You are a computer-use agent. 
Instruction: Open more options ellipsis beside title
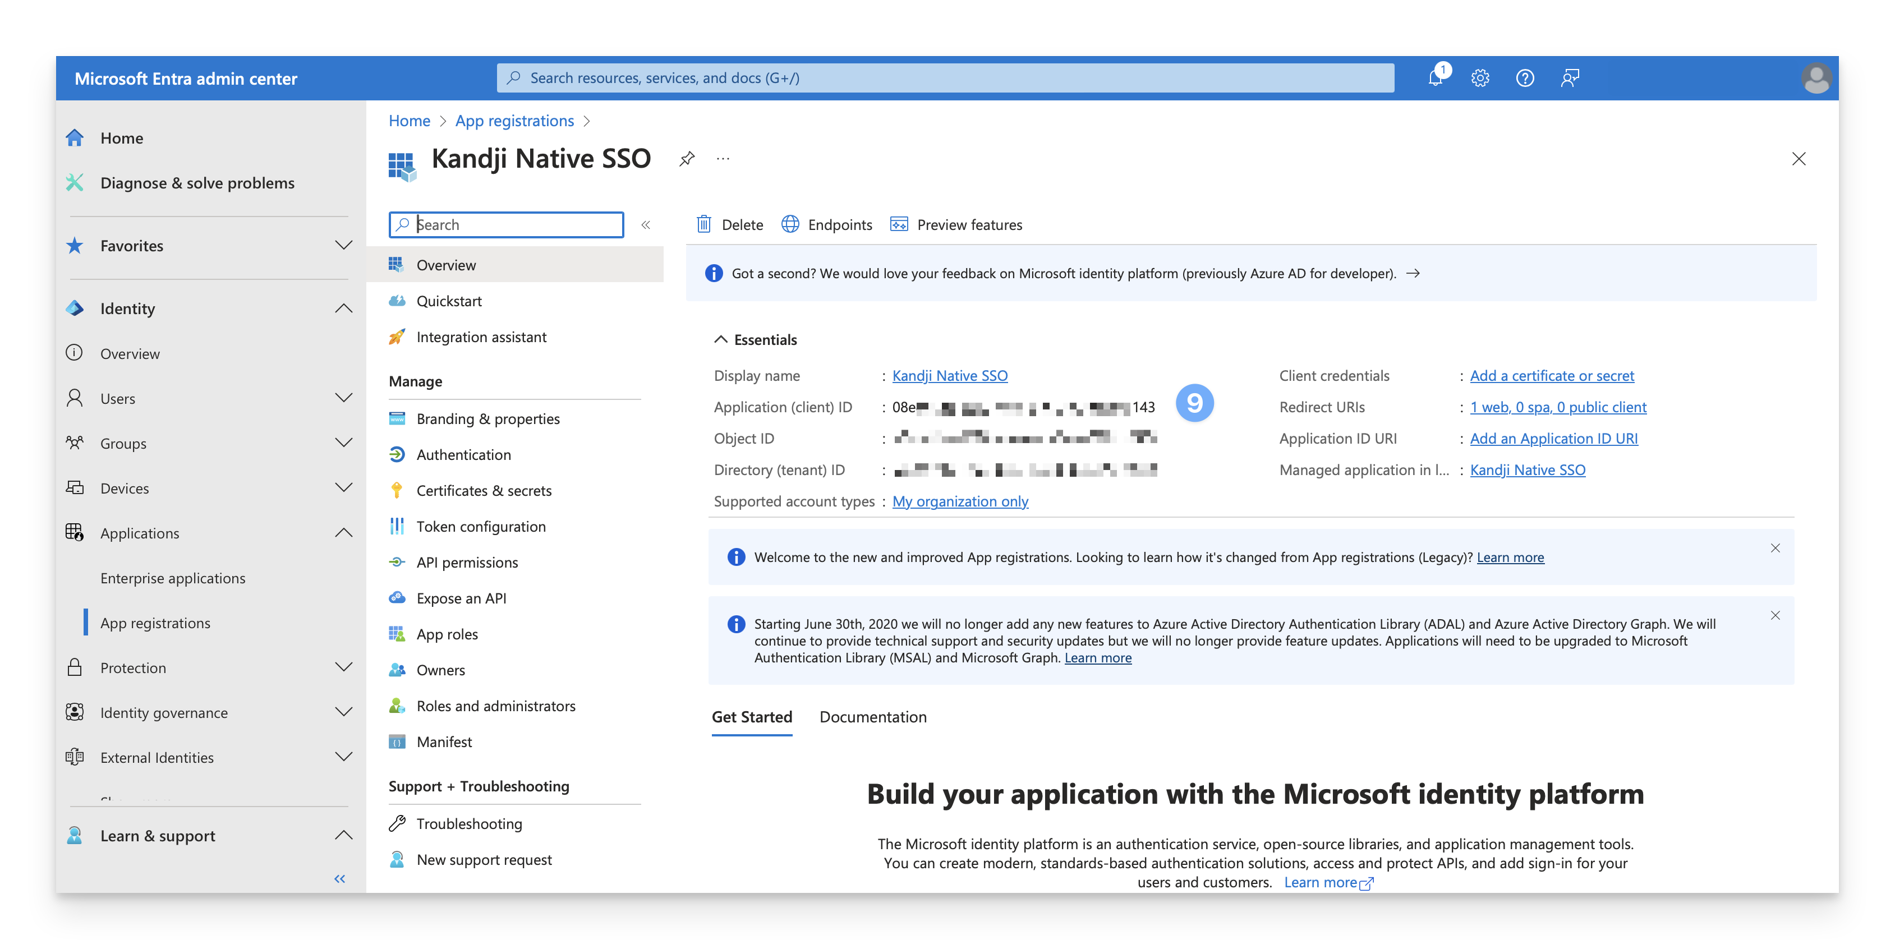point(723,158)
